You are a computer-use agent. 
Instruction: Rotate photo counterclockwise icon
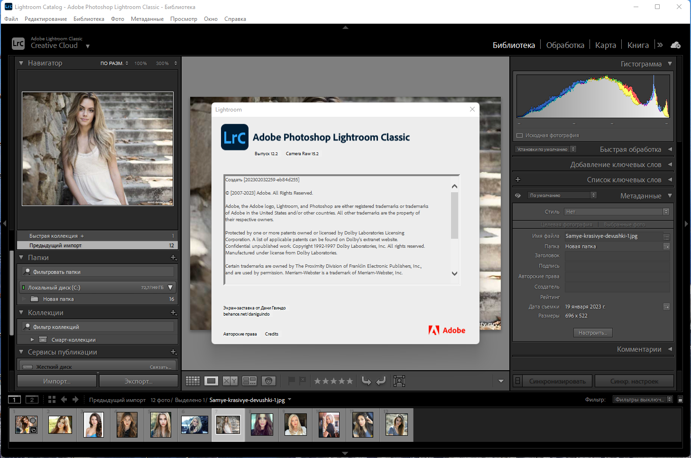click(366, 381)
